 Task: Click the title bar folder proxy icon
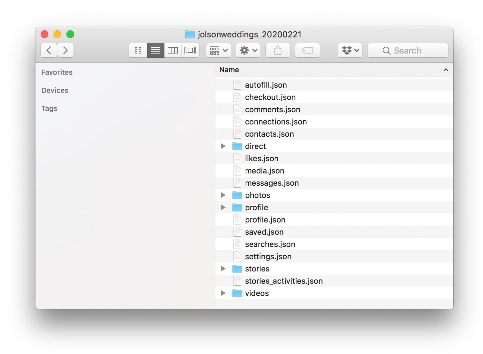(190, 34)
